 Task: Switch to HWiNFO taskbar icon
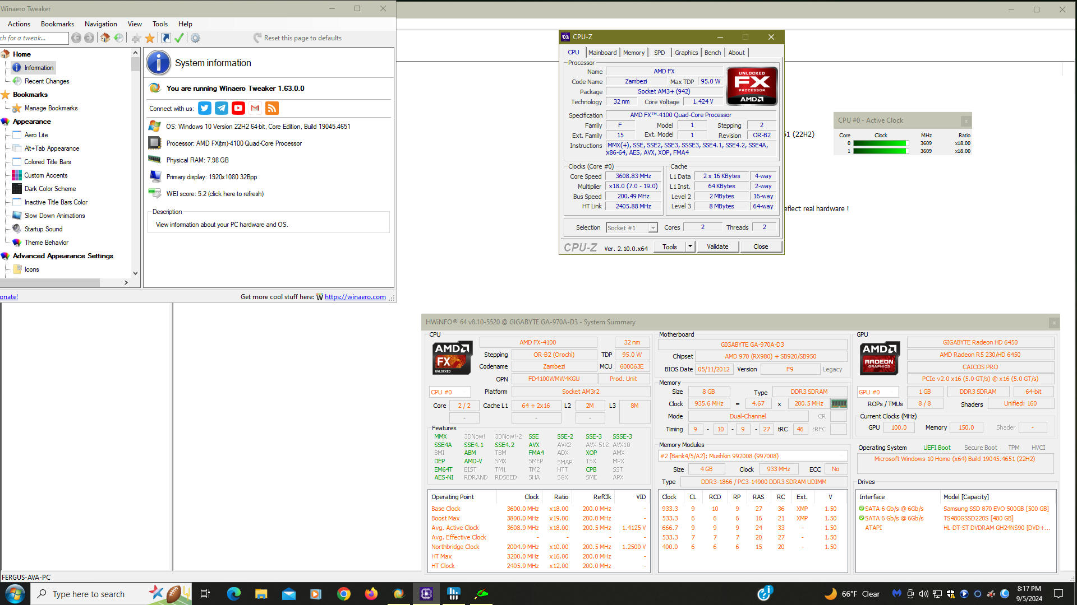click(x=454, y=594)
